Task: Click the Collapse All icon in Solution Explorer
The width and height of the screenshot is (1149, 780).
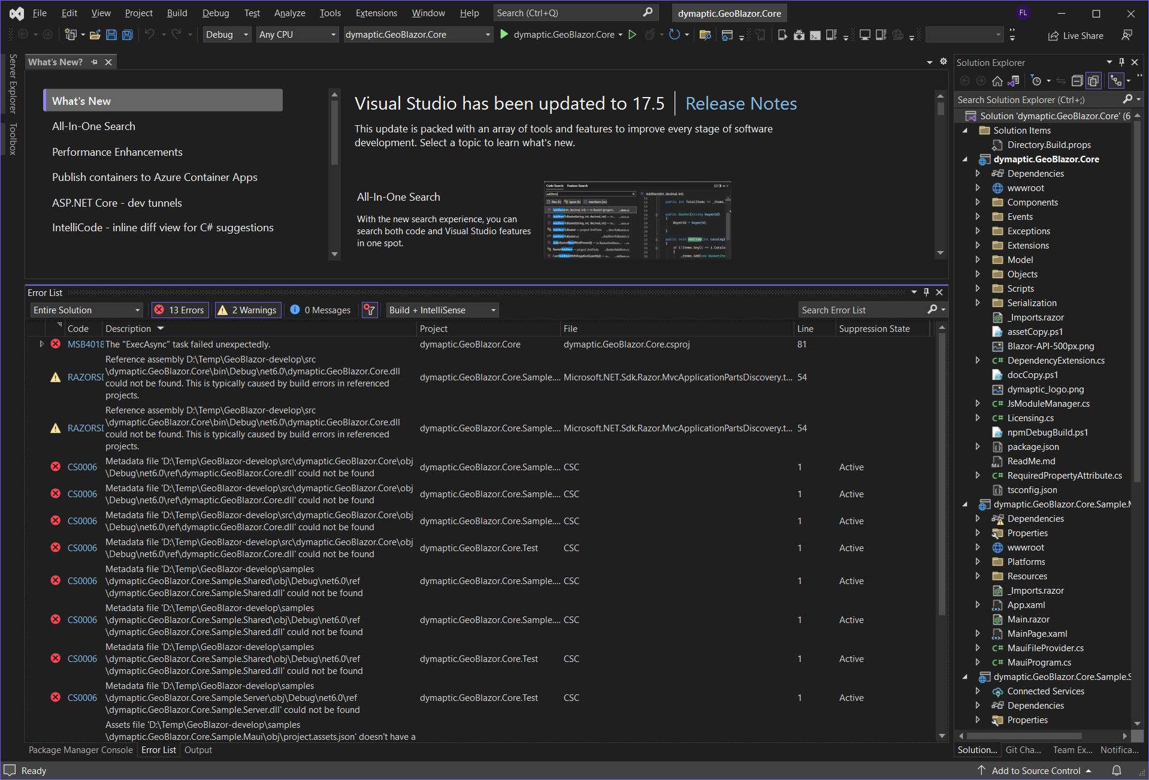Action: 1077,80
